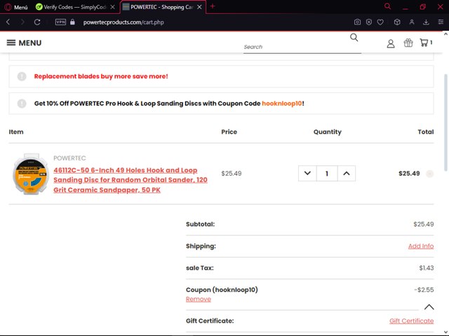Decrease quantity with down chevron

(x=307, y=173)
